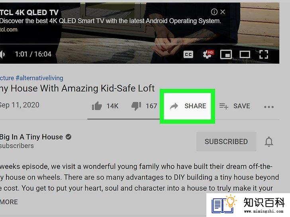Close the TCL ad overlay
Viewport: 290px width, 217px height.
coord(223,12)
